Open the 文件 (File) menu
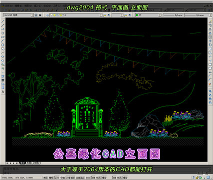The width and height of the screenshot is (213, 180). [x=8, y=5]
